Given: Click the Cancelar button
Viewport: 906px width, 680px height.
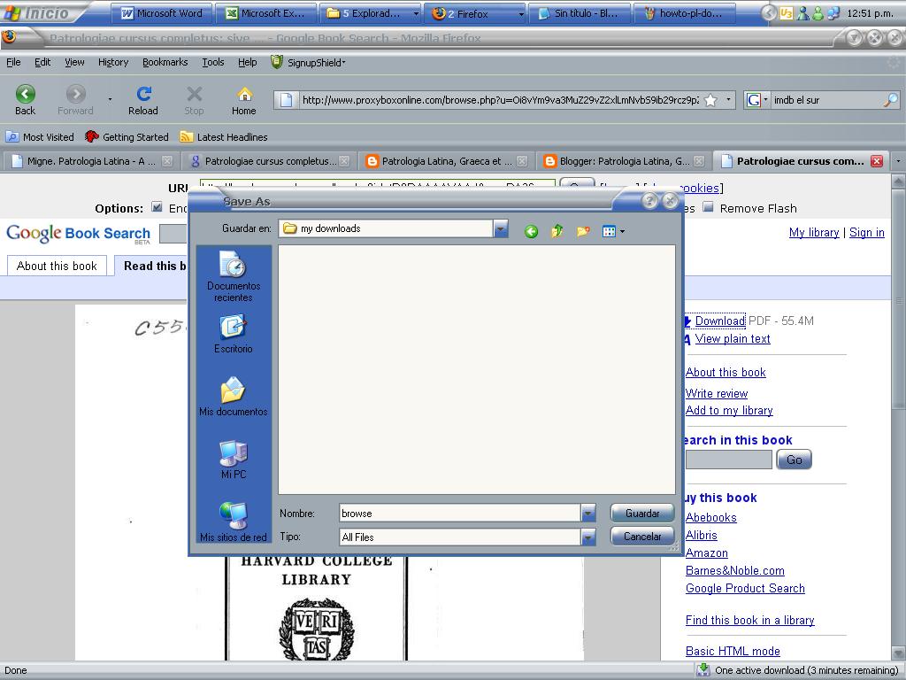Looking at the screenshot, I should tap(642, 536).
